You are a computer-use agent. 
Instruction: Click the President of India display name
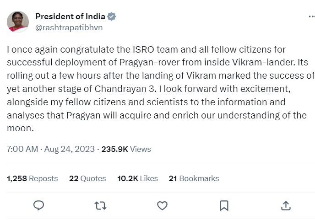click(70, 16)
